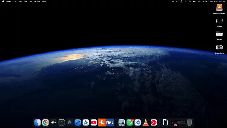Open the File menu

point(15,1)
